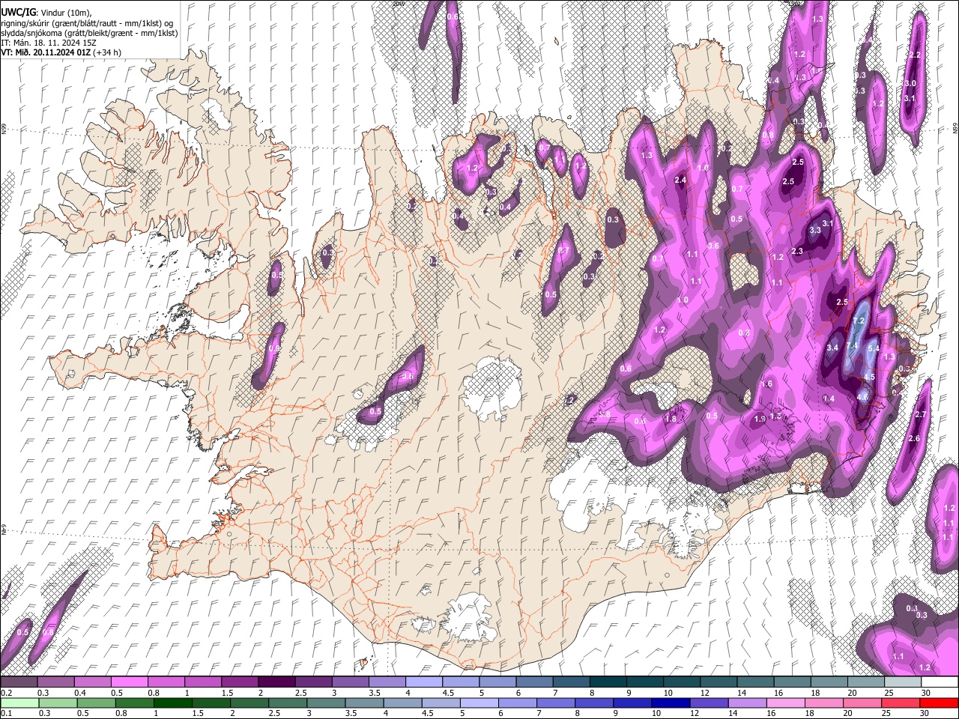
Task: Click the 2.7 value off the east coast
Action: point(922,415)
